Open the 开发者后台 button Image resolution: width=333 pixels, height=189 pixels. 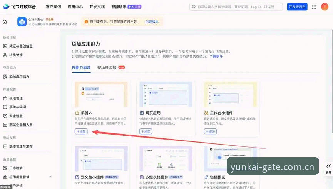click(297, 7)
